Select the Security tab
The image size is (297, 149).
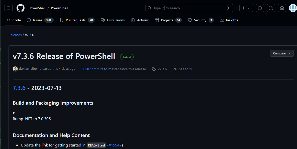[201, 20]
